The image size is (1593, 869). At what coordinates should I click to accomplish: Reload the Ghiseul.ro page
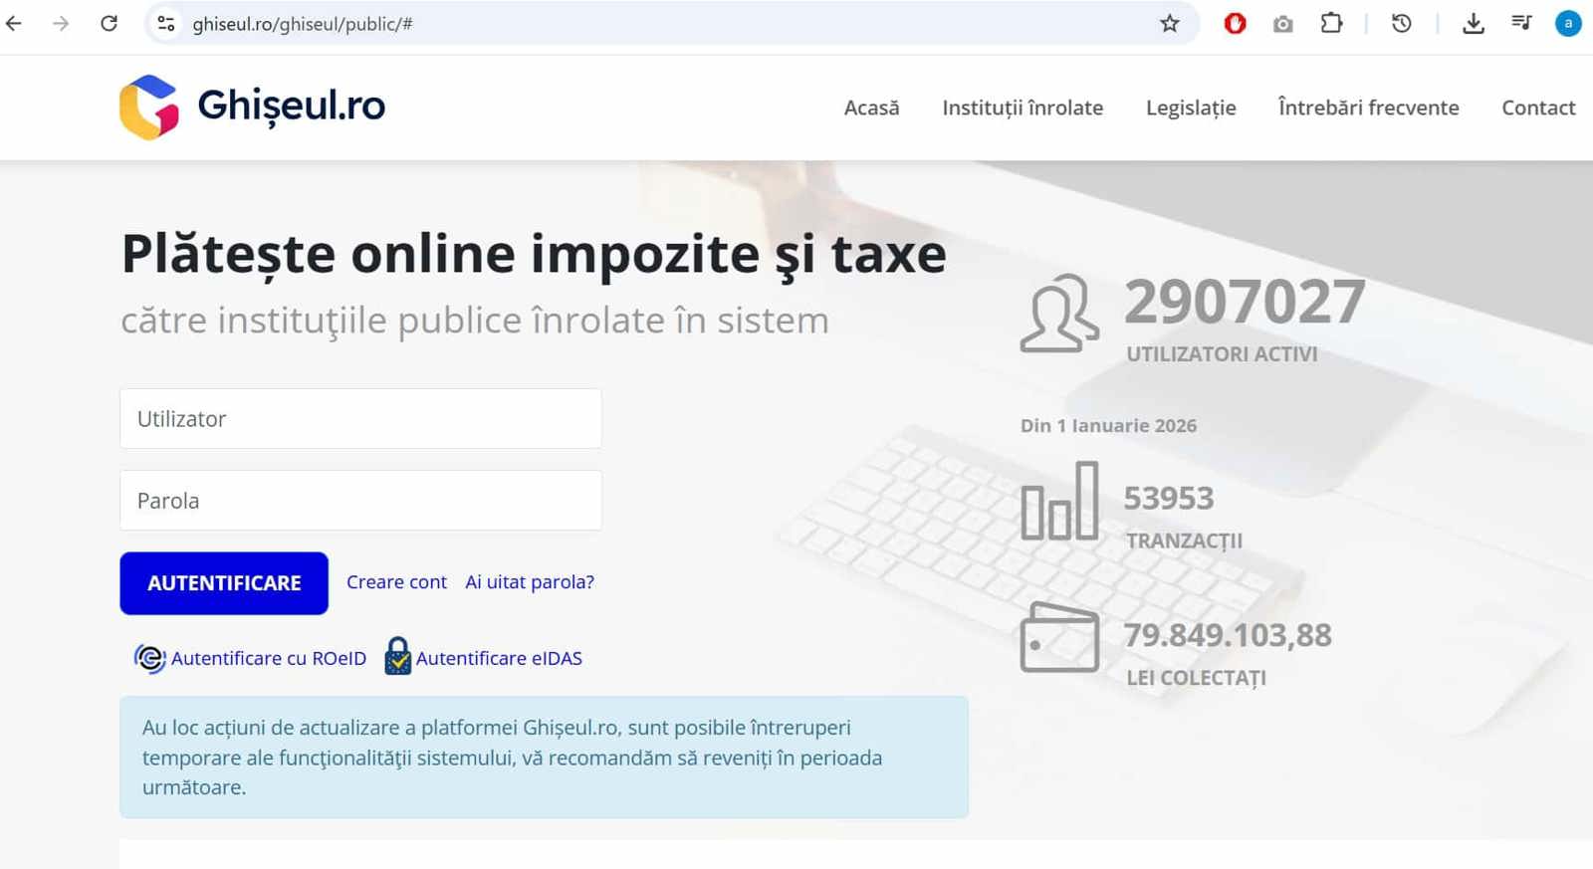[109, 23]
